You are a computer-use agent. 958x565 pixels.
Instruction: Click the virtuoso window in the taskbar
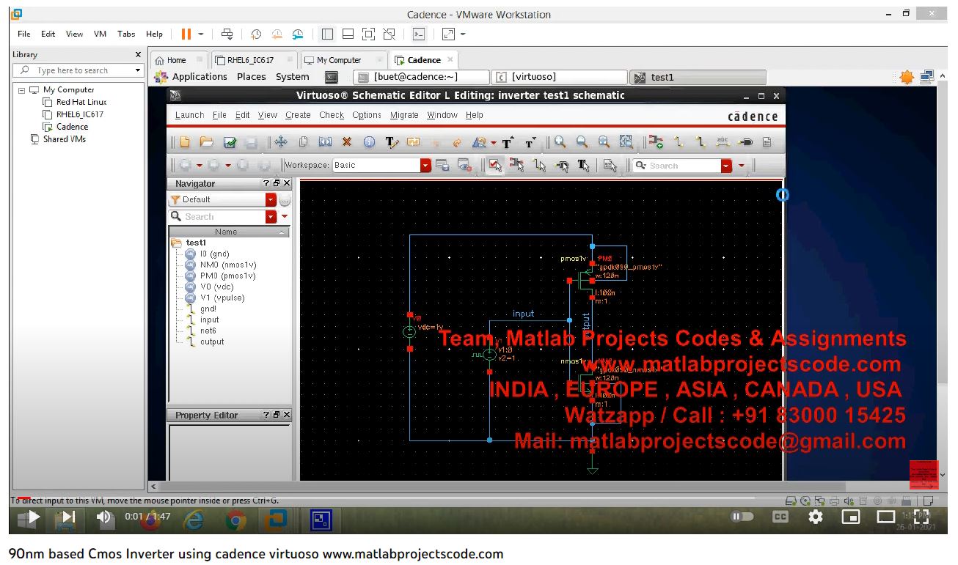tap(560, 77)
